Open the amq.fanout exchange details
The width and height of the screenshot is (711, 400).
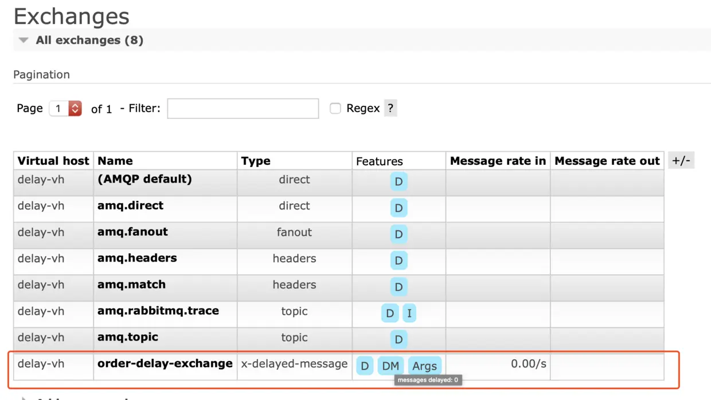132,232
